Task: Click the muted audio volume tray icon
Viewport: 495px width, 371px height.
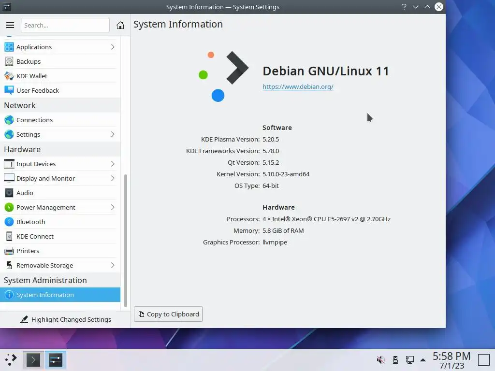Action: (381, 360)
